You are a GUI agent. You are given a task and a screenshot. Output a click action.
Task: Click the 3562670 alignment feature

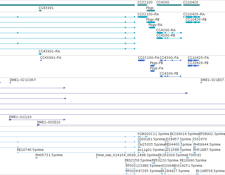coord(193,142)
